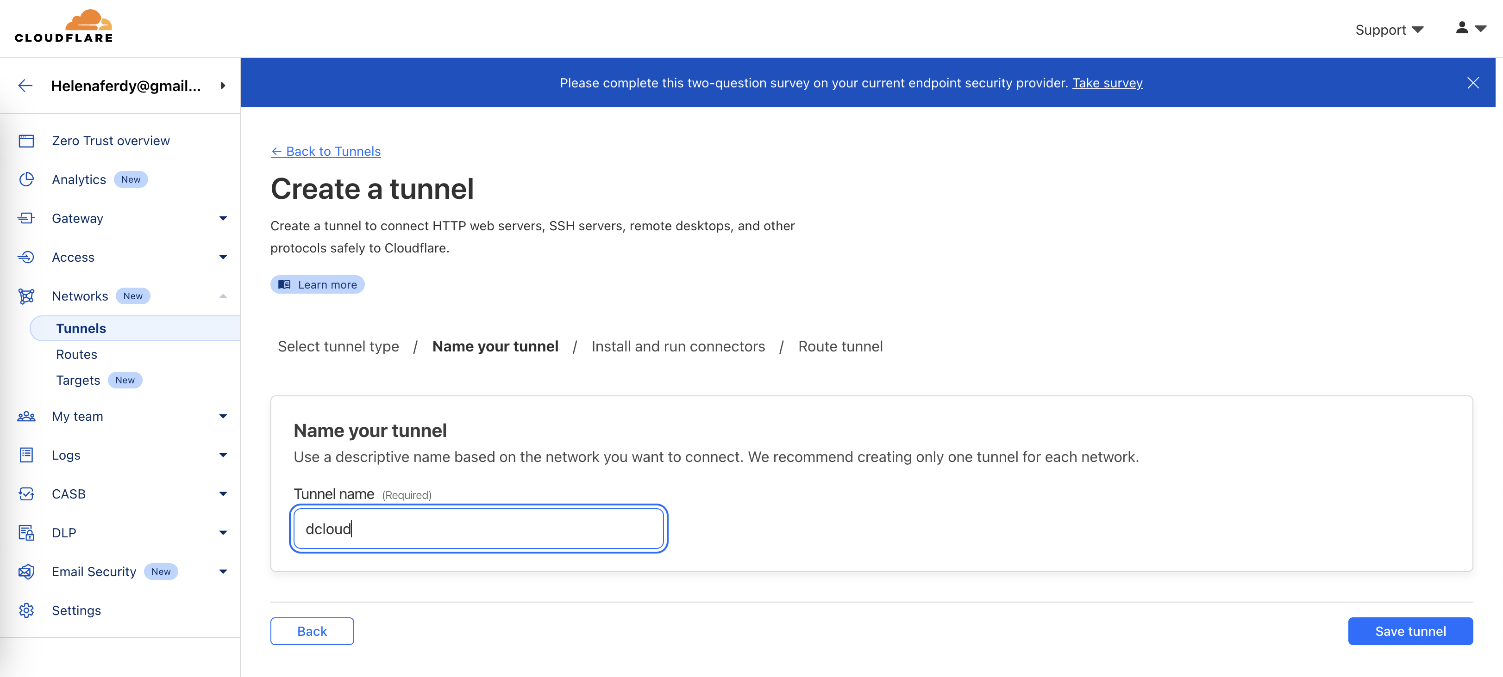This screenshot has width=1503, height=677.
Task: Click the Save tunnel button
Action: (x=1409, y=631)
